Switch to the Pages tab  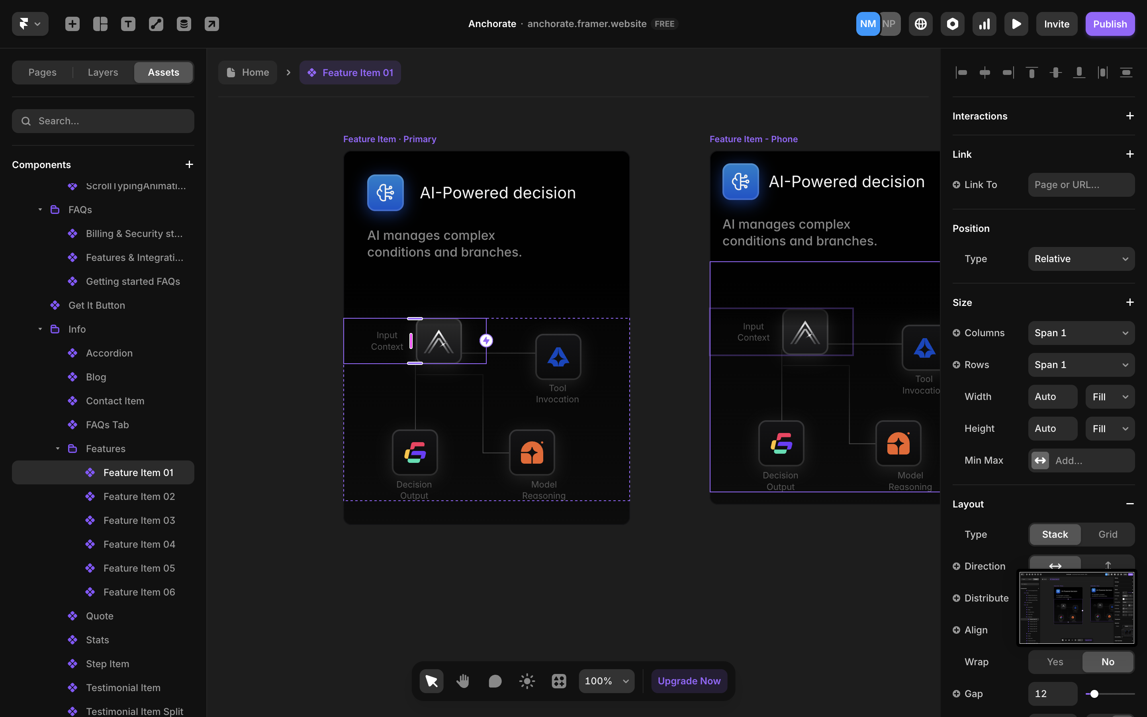[42, 72]
